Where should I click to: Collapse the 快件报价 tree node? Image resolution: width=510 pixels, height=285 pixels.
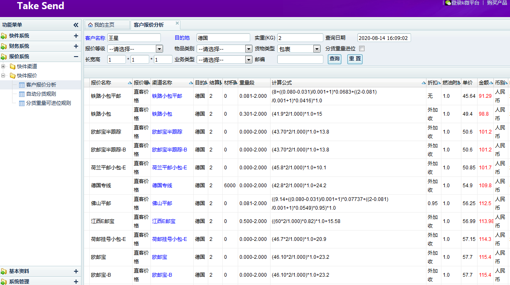coord(3,76)
